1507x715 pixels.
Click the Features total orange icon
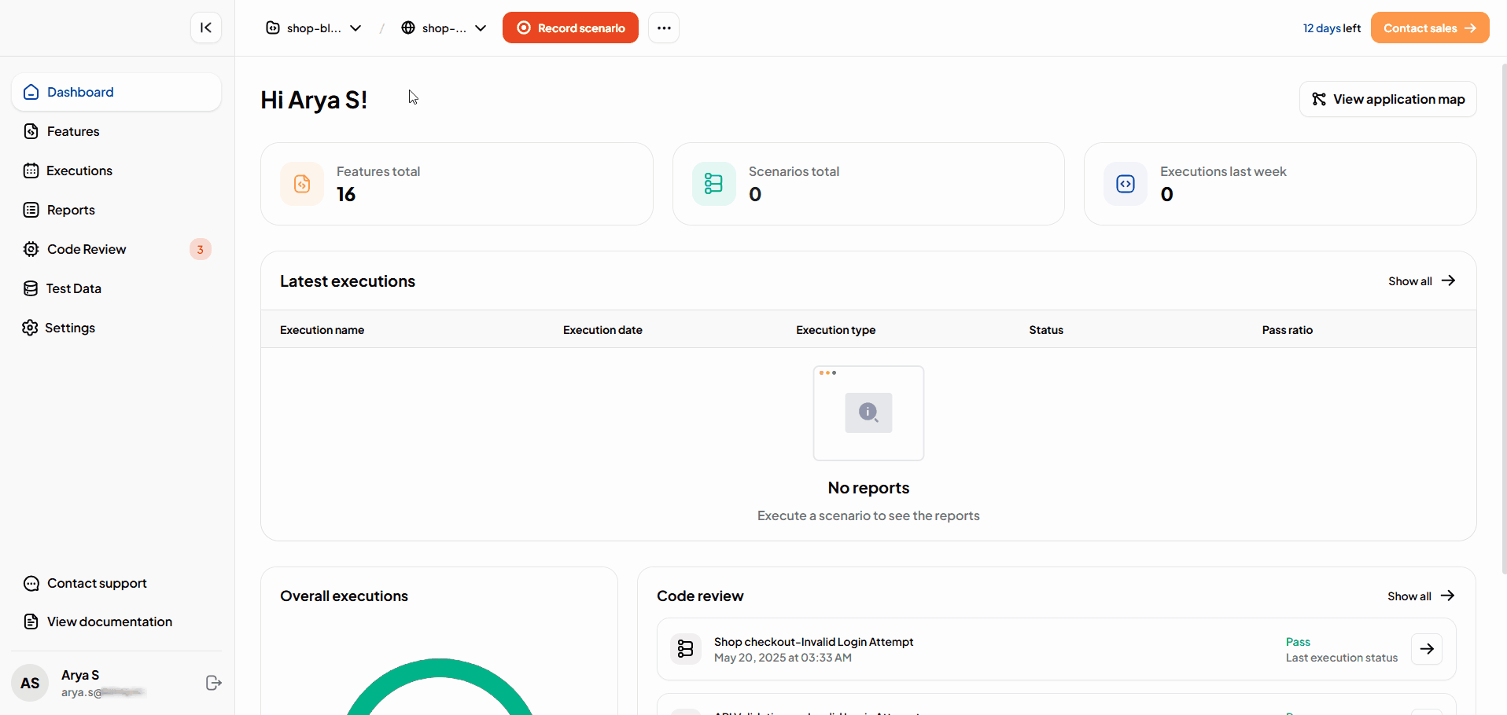(x=302, y=184)
